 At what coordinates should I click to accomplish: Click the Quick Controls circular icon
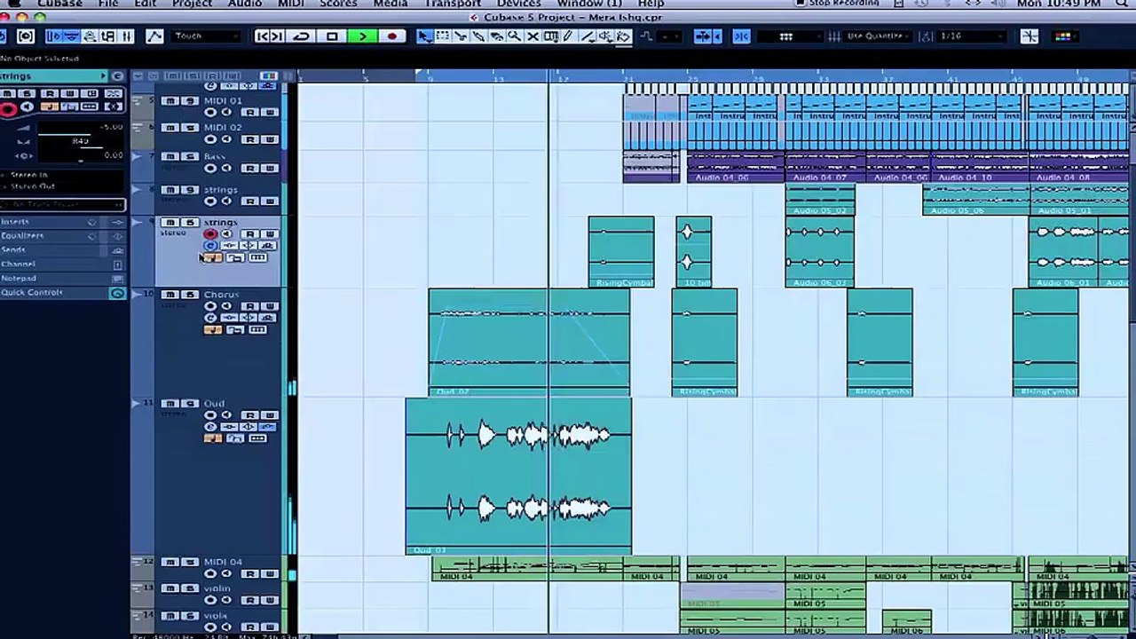[117, 293]
